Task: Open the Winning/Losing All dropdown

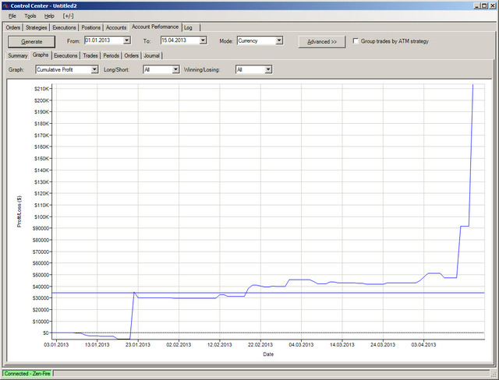Action: pyautogui.click(x=253, y=69)
